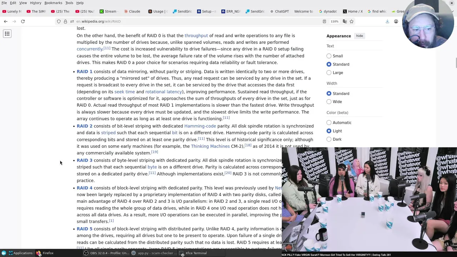This screenshot has width=457, height=257.
Task: Select Automatic color mode
Action: click(329, 123)
